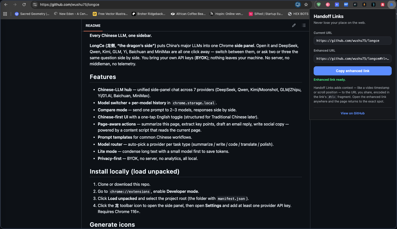
Task: Open the extensions puzzle menu
Action: coord(392,5)
